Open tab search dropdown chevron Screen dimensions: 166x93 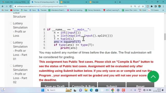(x=146, y=2)
